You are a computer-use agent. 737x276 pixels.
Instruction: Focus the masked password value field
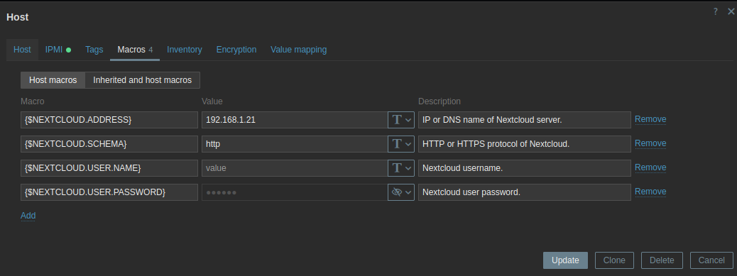click(x=295, y=192)
